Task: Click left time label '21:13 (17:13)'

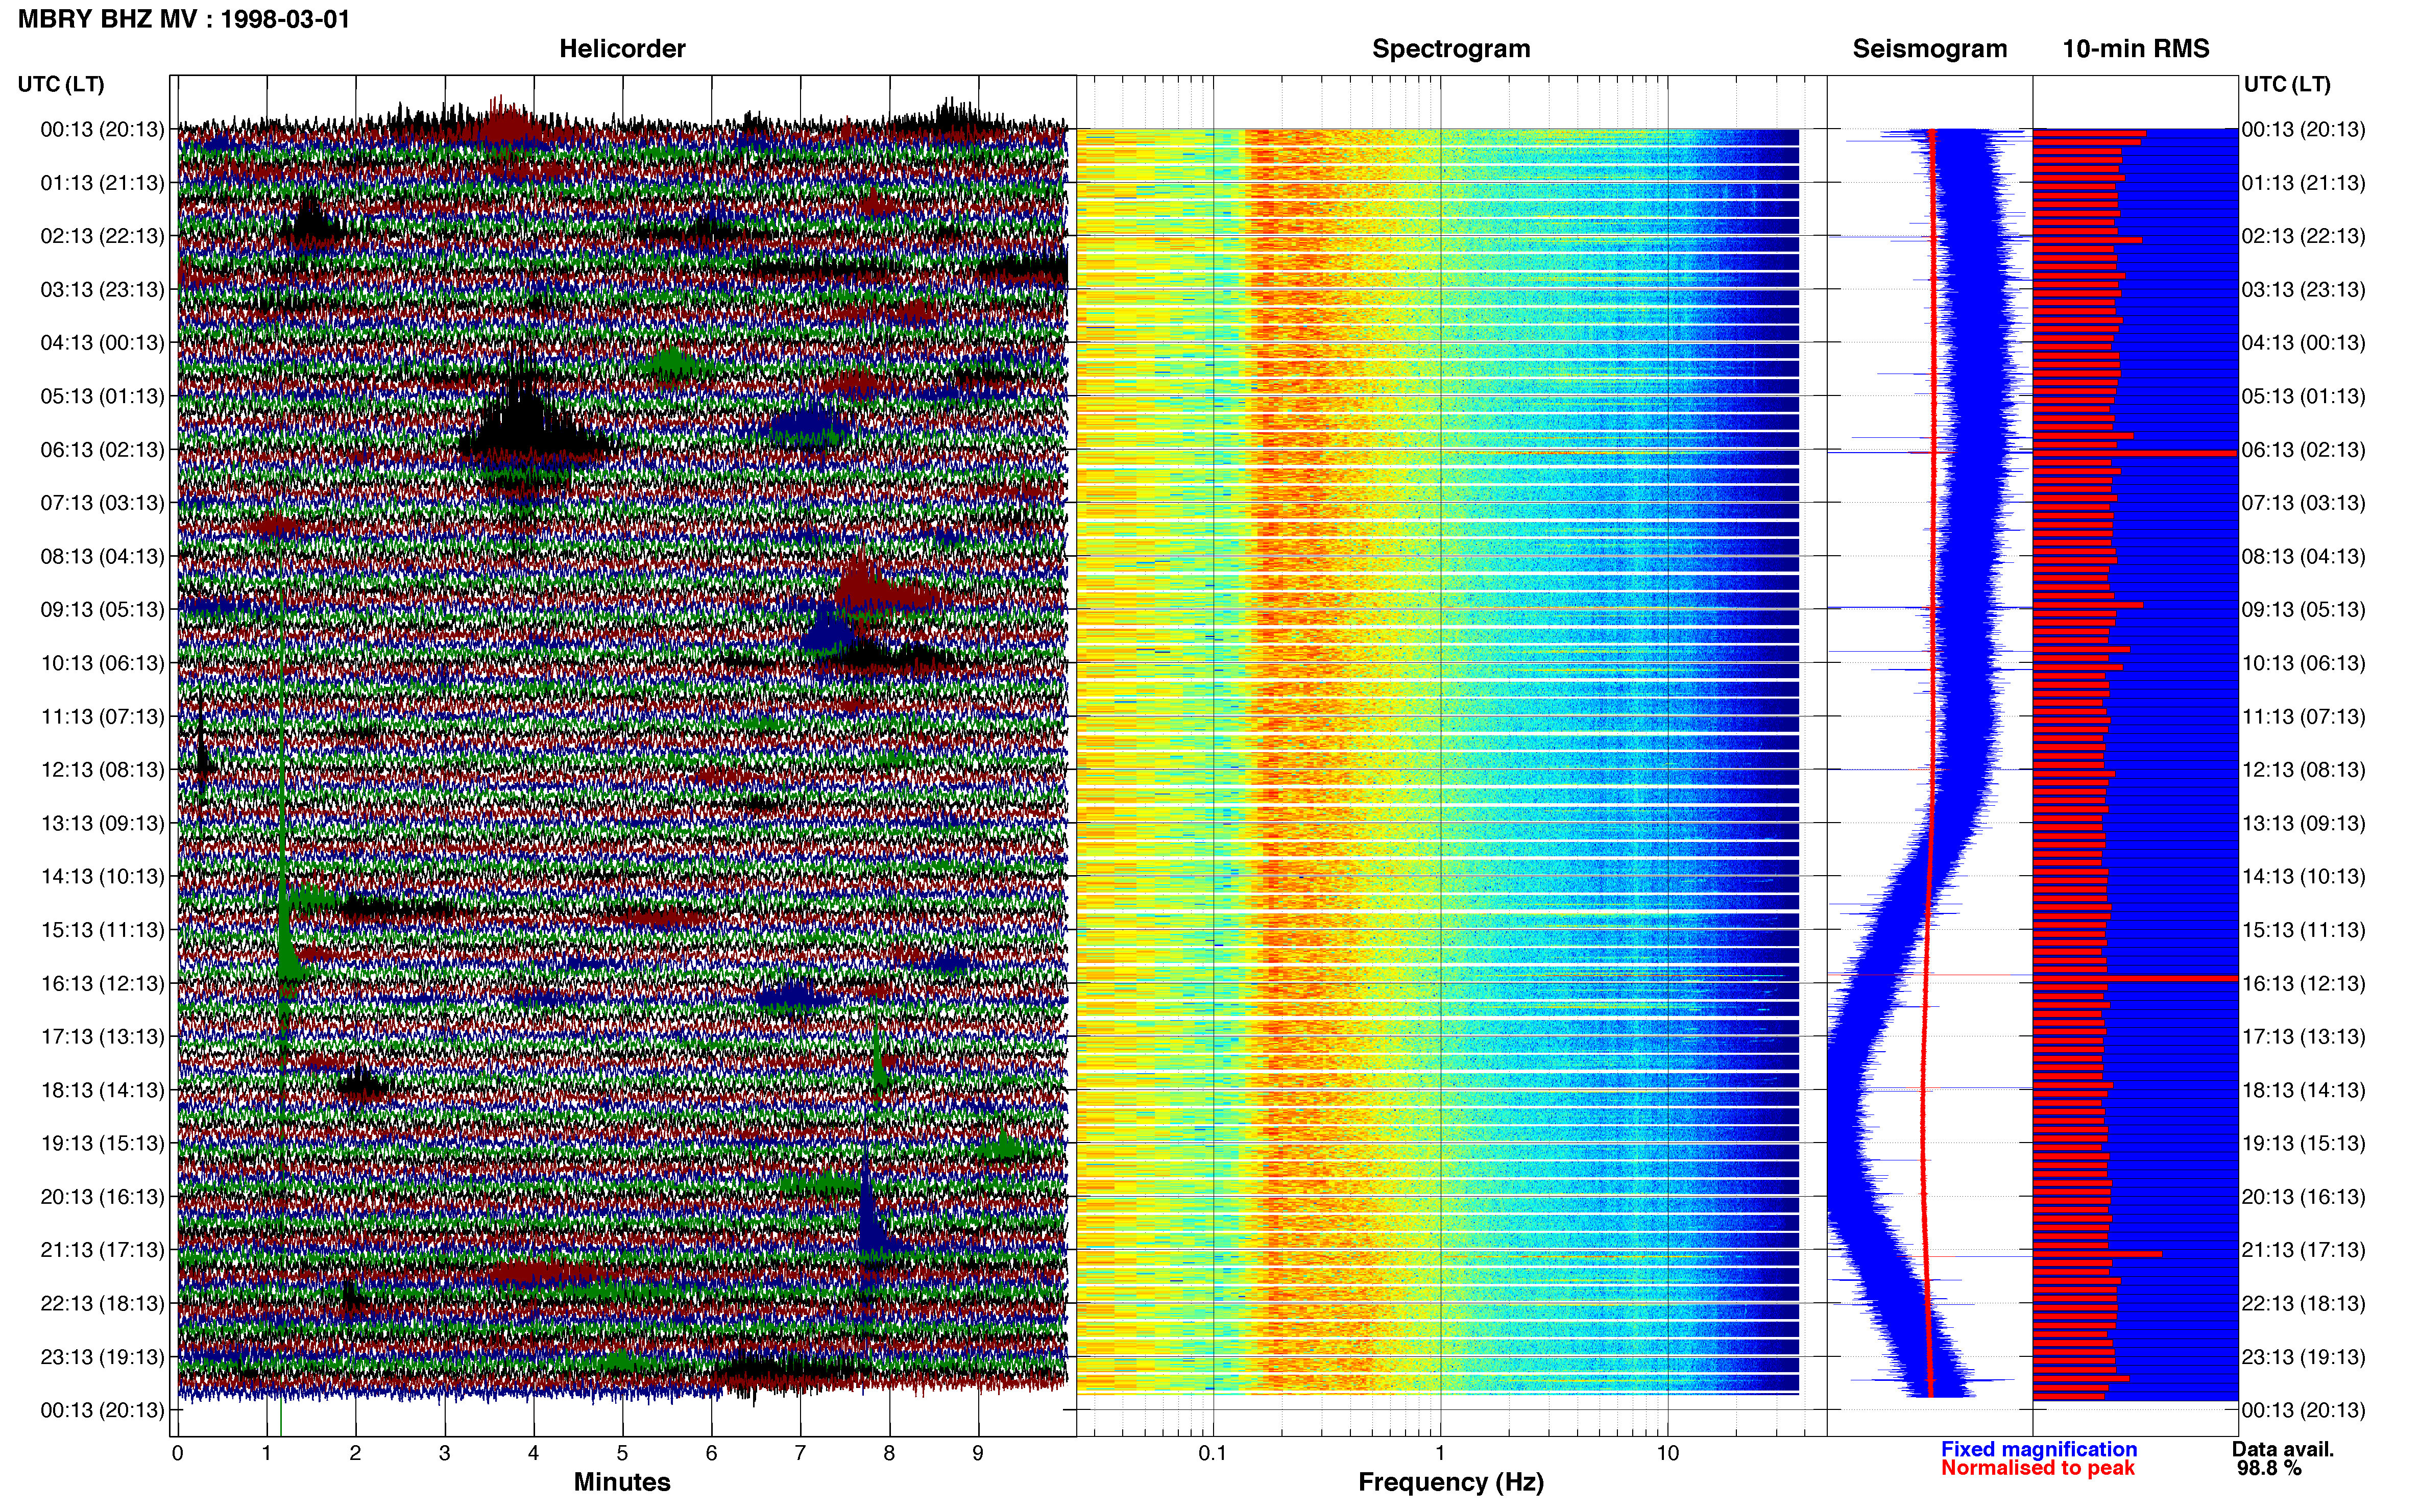Action: point(102,1250)
